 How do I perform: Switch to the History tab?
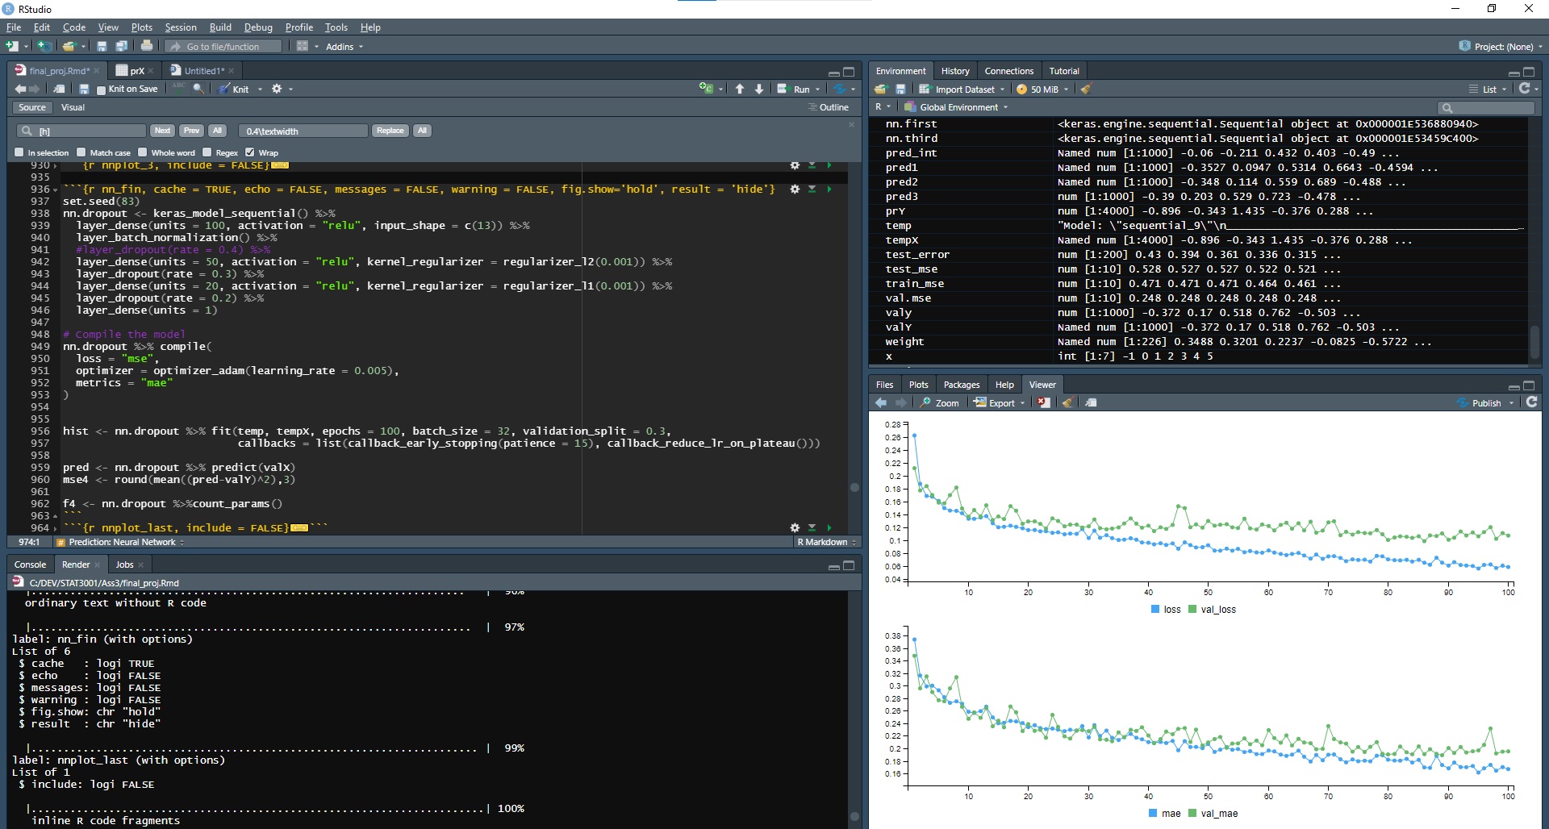click(955, 71)
